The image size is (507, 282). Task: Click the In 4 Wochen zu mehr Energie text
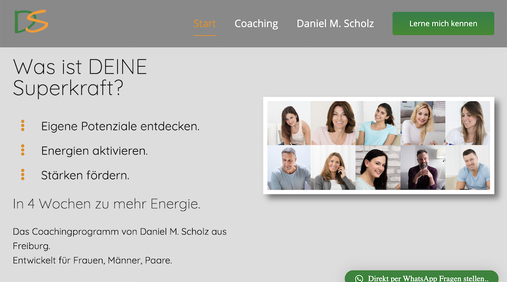[x=106, y=204]
